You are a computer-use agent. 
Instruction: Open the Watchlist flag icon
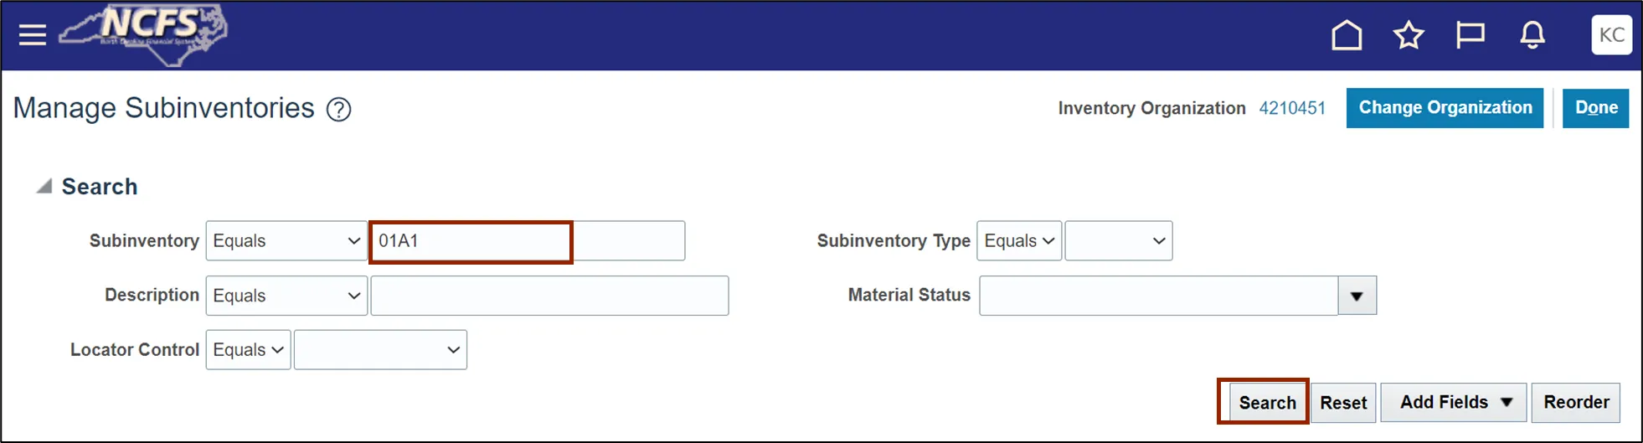(1470, 35)
